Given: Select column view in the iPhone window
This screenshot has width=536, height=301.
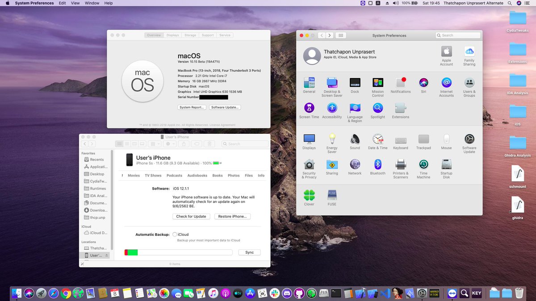Looking at the screenshot, I should point(134,144).
